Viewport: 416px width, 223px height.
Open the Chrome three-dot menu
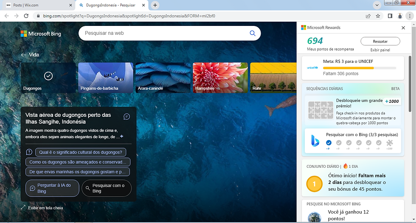point(410,16)
